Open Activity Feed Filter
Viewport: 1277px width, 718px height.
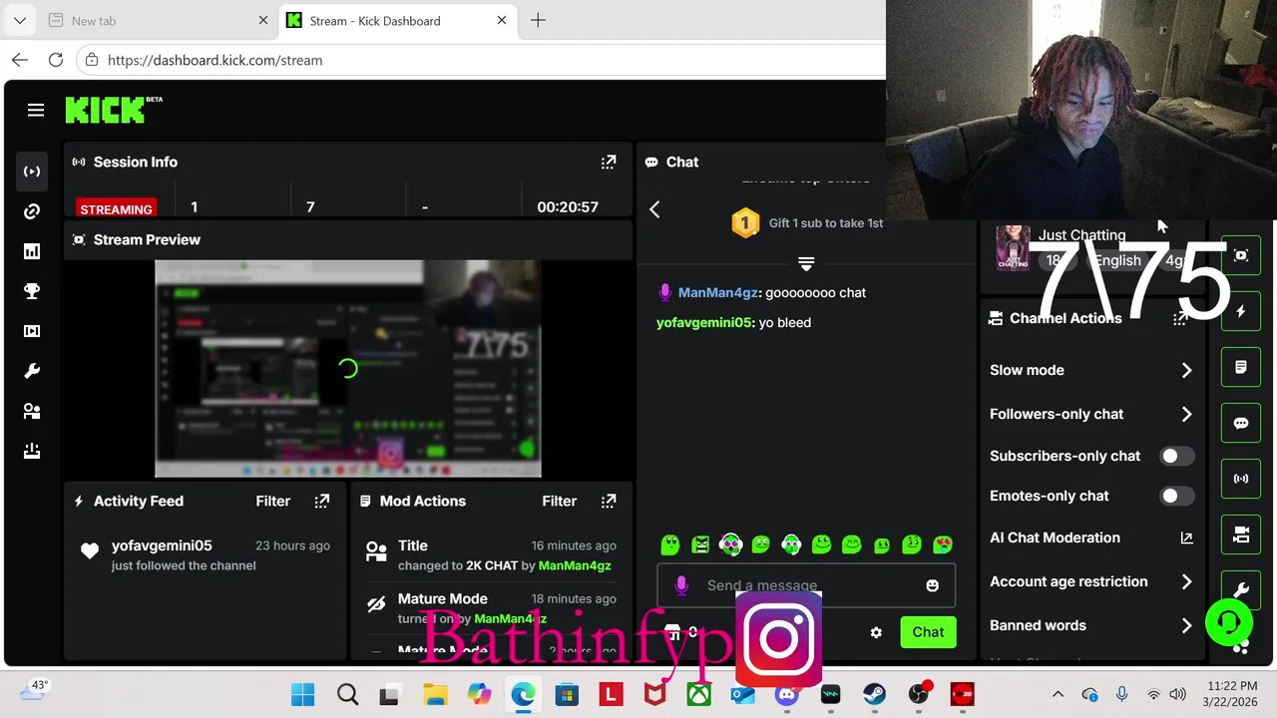coord(272,501)
